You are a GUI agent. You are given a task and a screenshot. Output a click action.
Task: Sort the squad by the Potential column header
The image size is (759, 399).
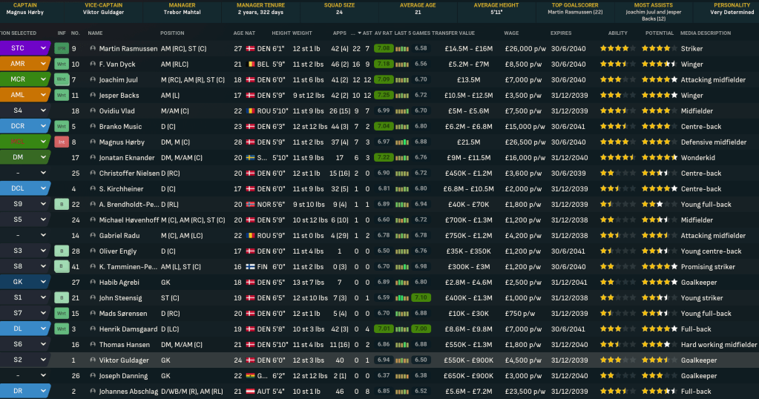click(x=660, y=33)
